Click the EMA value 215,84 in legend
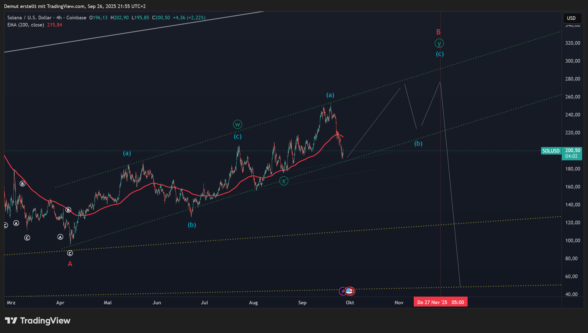588x333 pixels. 55,25
